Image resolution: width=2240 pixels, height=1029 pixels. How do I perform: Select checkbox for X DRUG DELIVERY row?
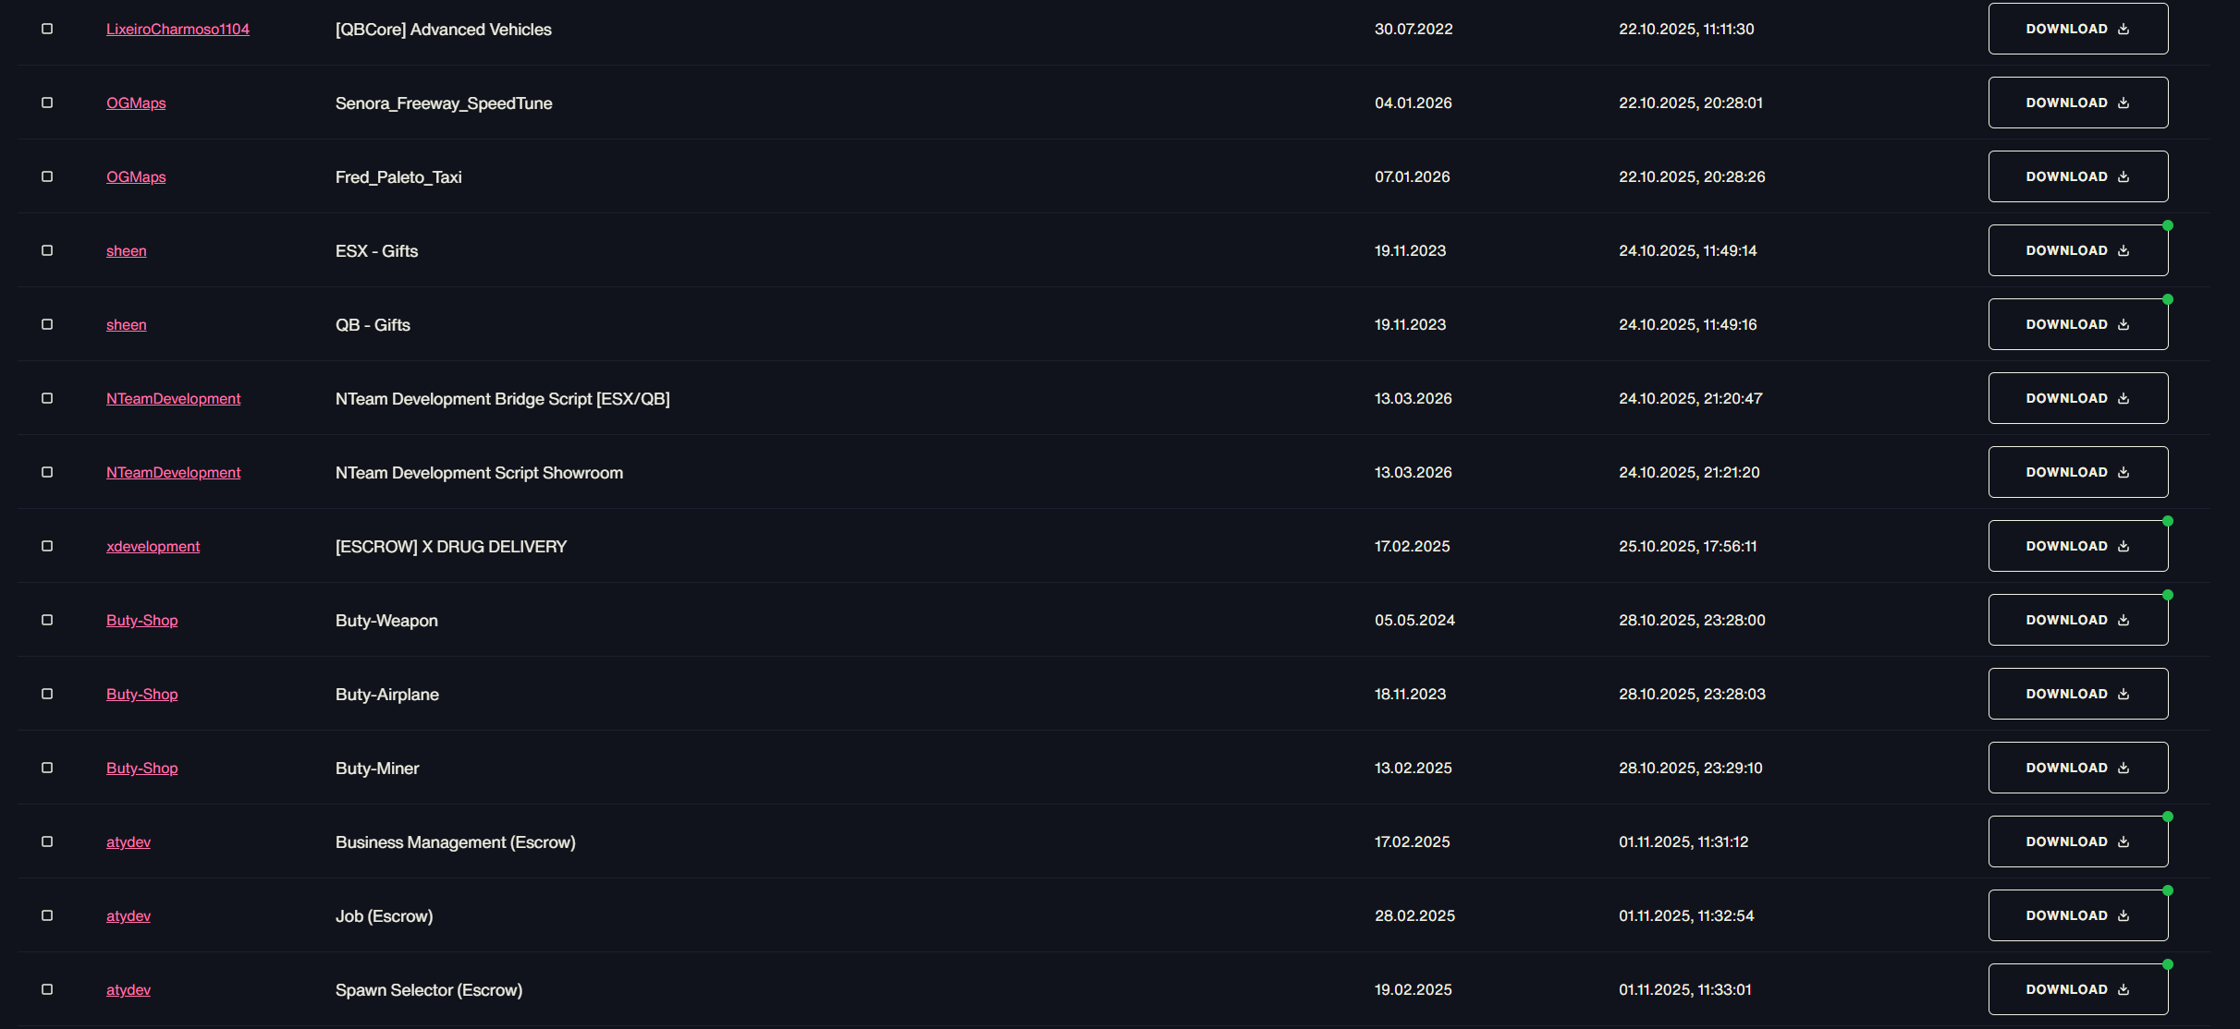pos(47,546)
